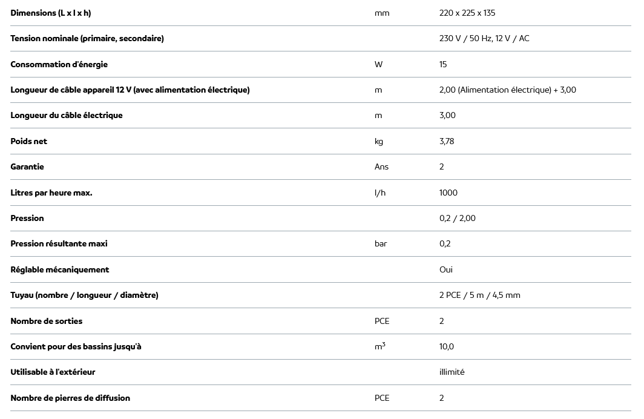Click the "Poids net" row label
The image size is (644, 419).
pos(28,141)
